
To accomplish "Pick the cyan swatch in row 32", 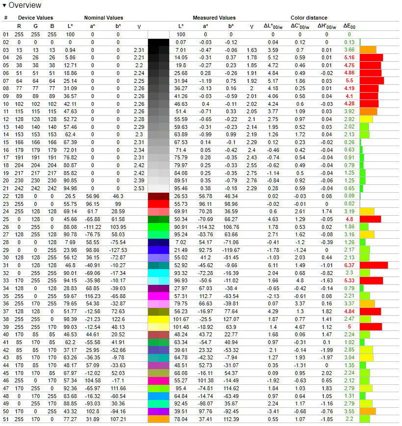I will point(158,273).
